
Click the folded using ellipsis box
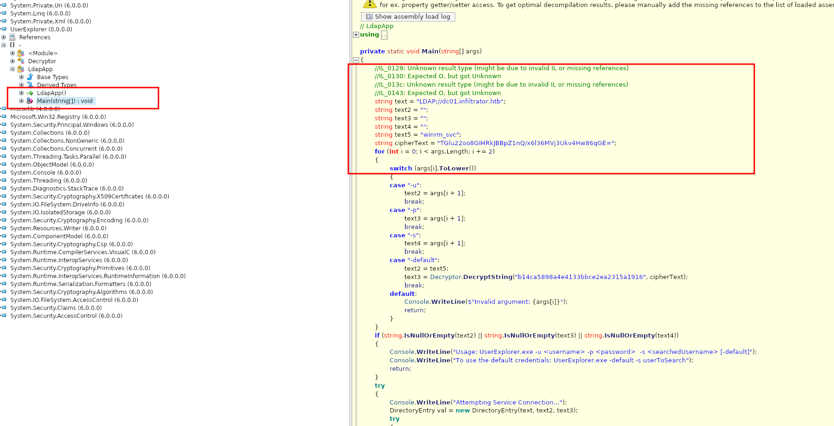(x=384, y=35)
